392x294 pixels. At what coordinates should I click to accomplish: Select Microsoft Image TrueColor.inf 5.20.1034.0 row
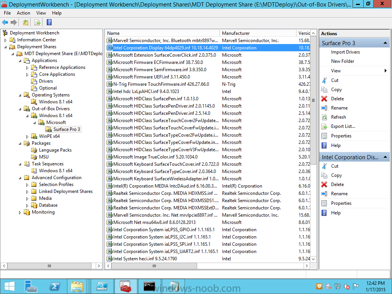208,157
